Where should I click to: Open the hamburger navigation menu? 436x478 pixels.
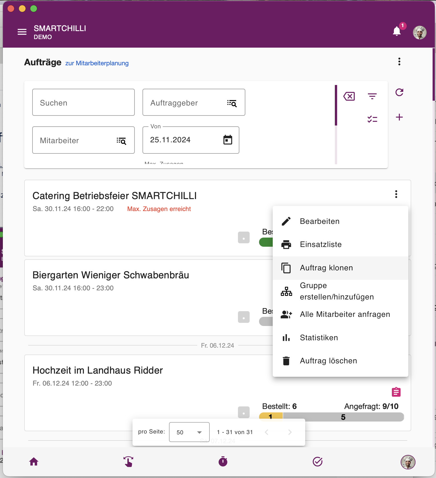(x=22, y=32)
